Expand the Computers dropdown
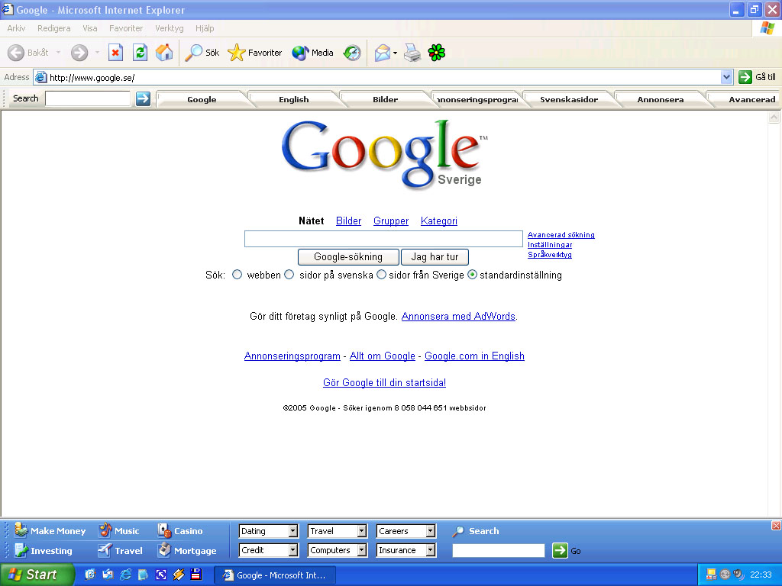The width and height of the screenshot is (782, 586). click(x=362, y=550)
